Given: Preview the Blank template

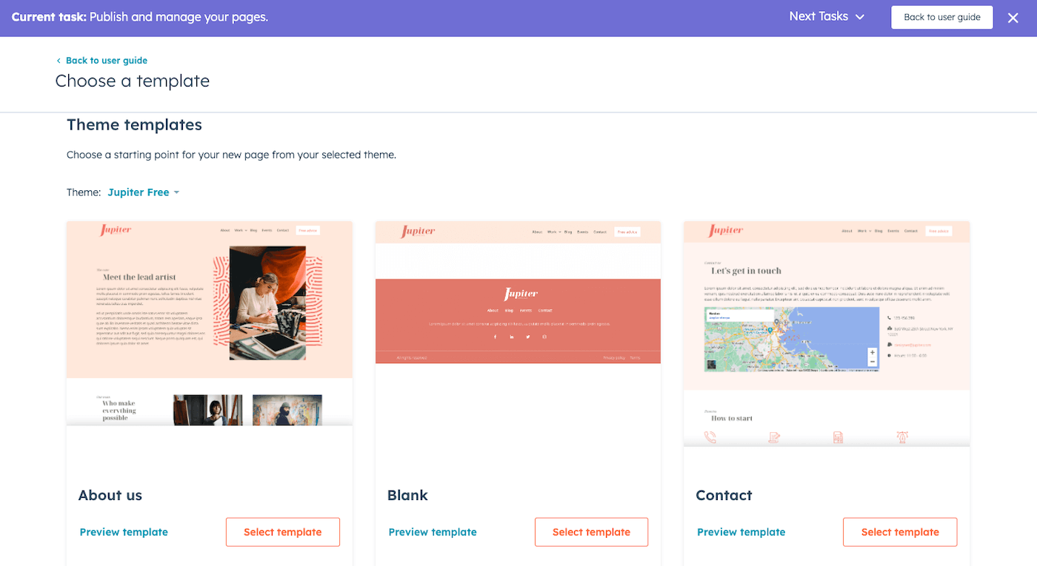Looking at the screenshot, I should 433,532.
